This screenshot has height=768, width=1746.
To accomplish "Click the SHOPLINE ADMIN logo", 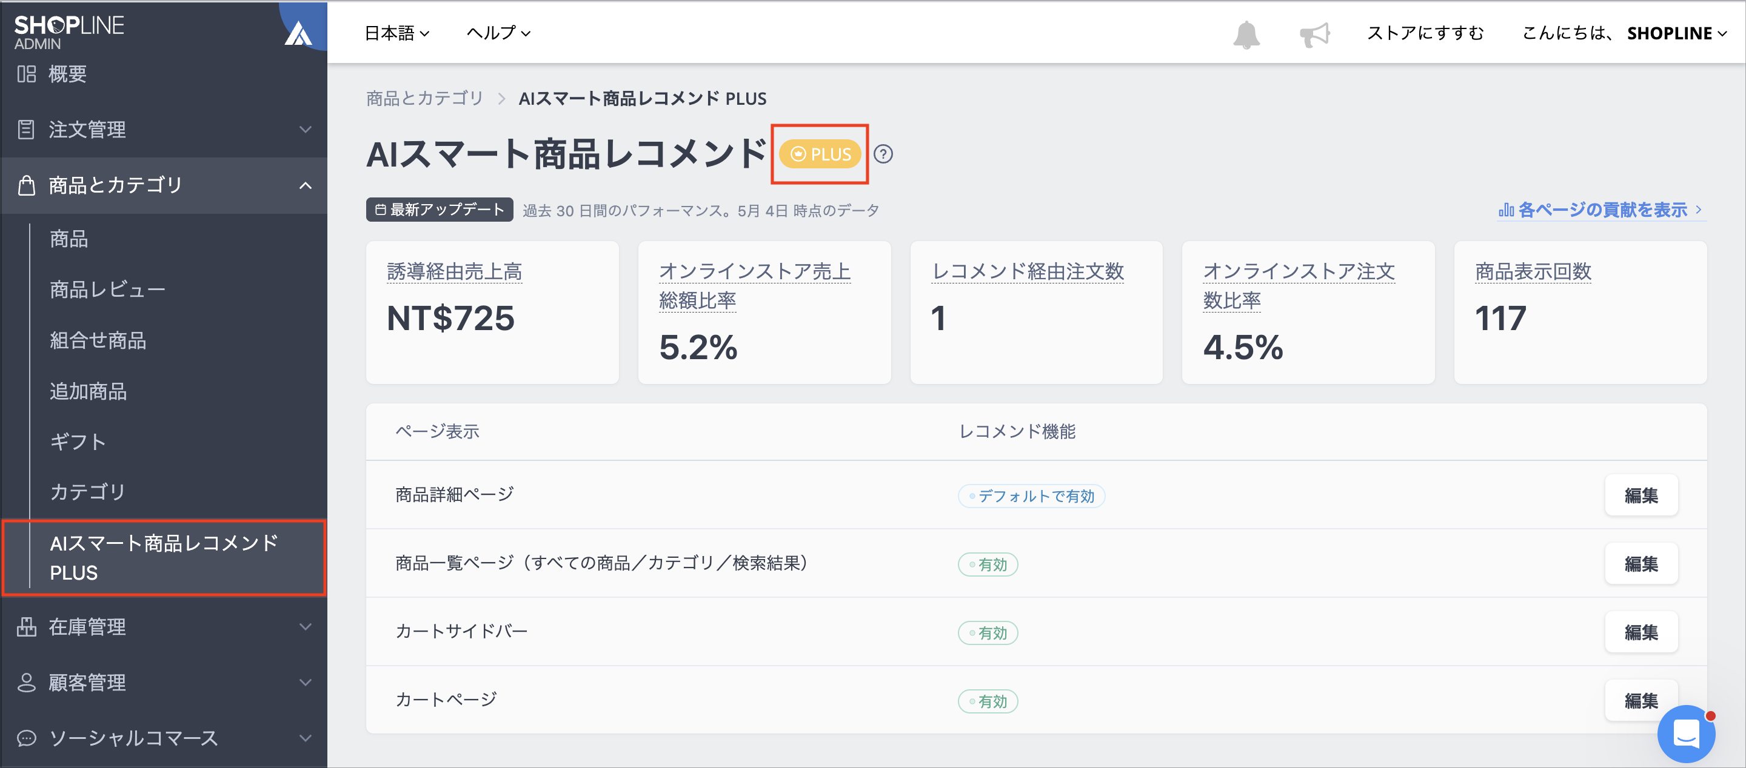I will coord(69,32).
